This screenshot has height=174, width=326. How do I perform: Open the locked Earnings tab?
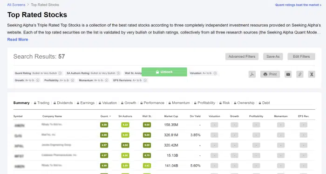click(86, 103)
